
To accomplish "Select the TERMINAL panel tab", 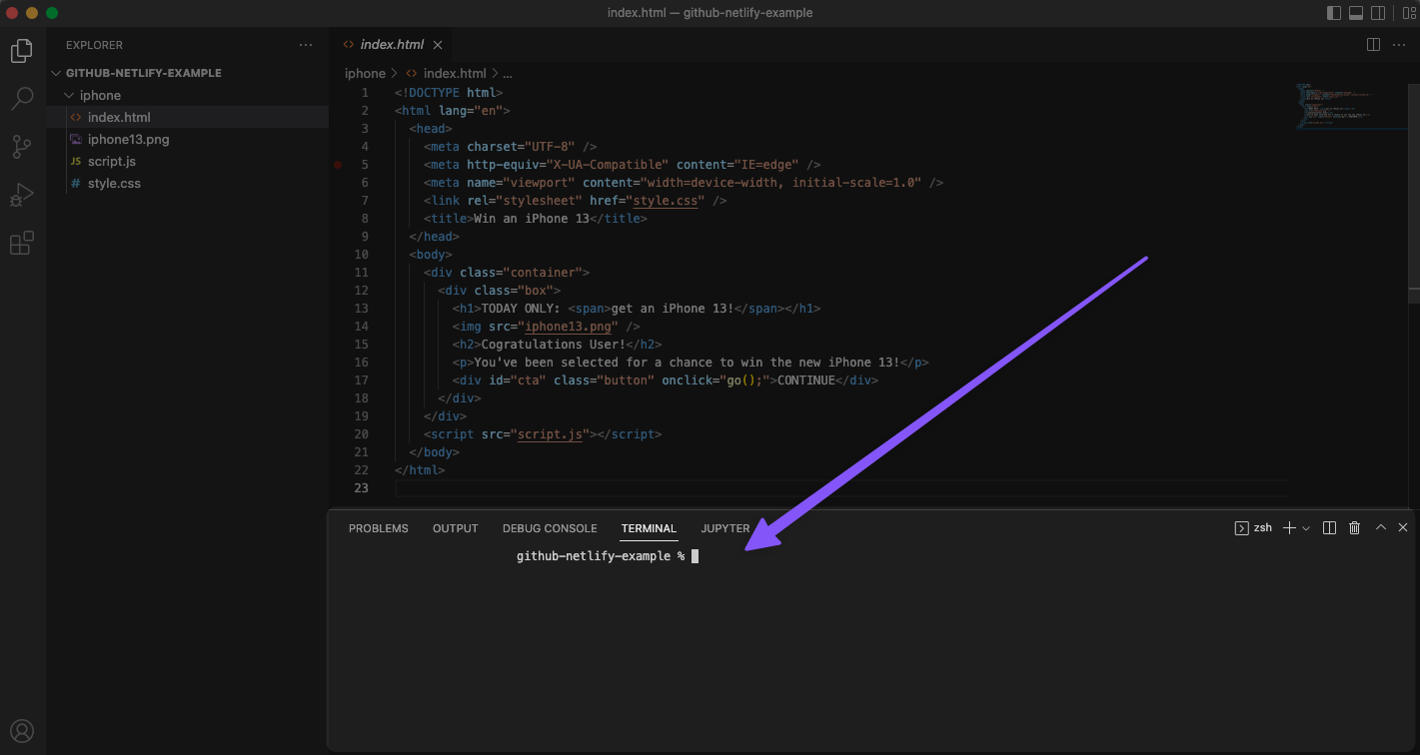I will coord(649,528).
